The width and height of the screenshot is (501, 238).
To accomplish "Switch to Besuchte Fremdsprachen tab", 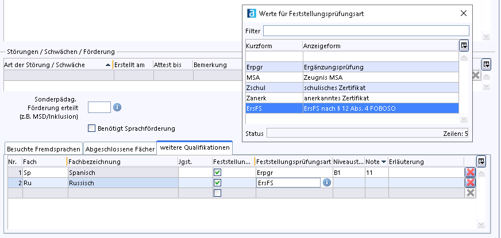I will pyautogui.click(x=43, y=149).
